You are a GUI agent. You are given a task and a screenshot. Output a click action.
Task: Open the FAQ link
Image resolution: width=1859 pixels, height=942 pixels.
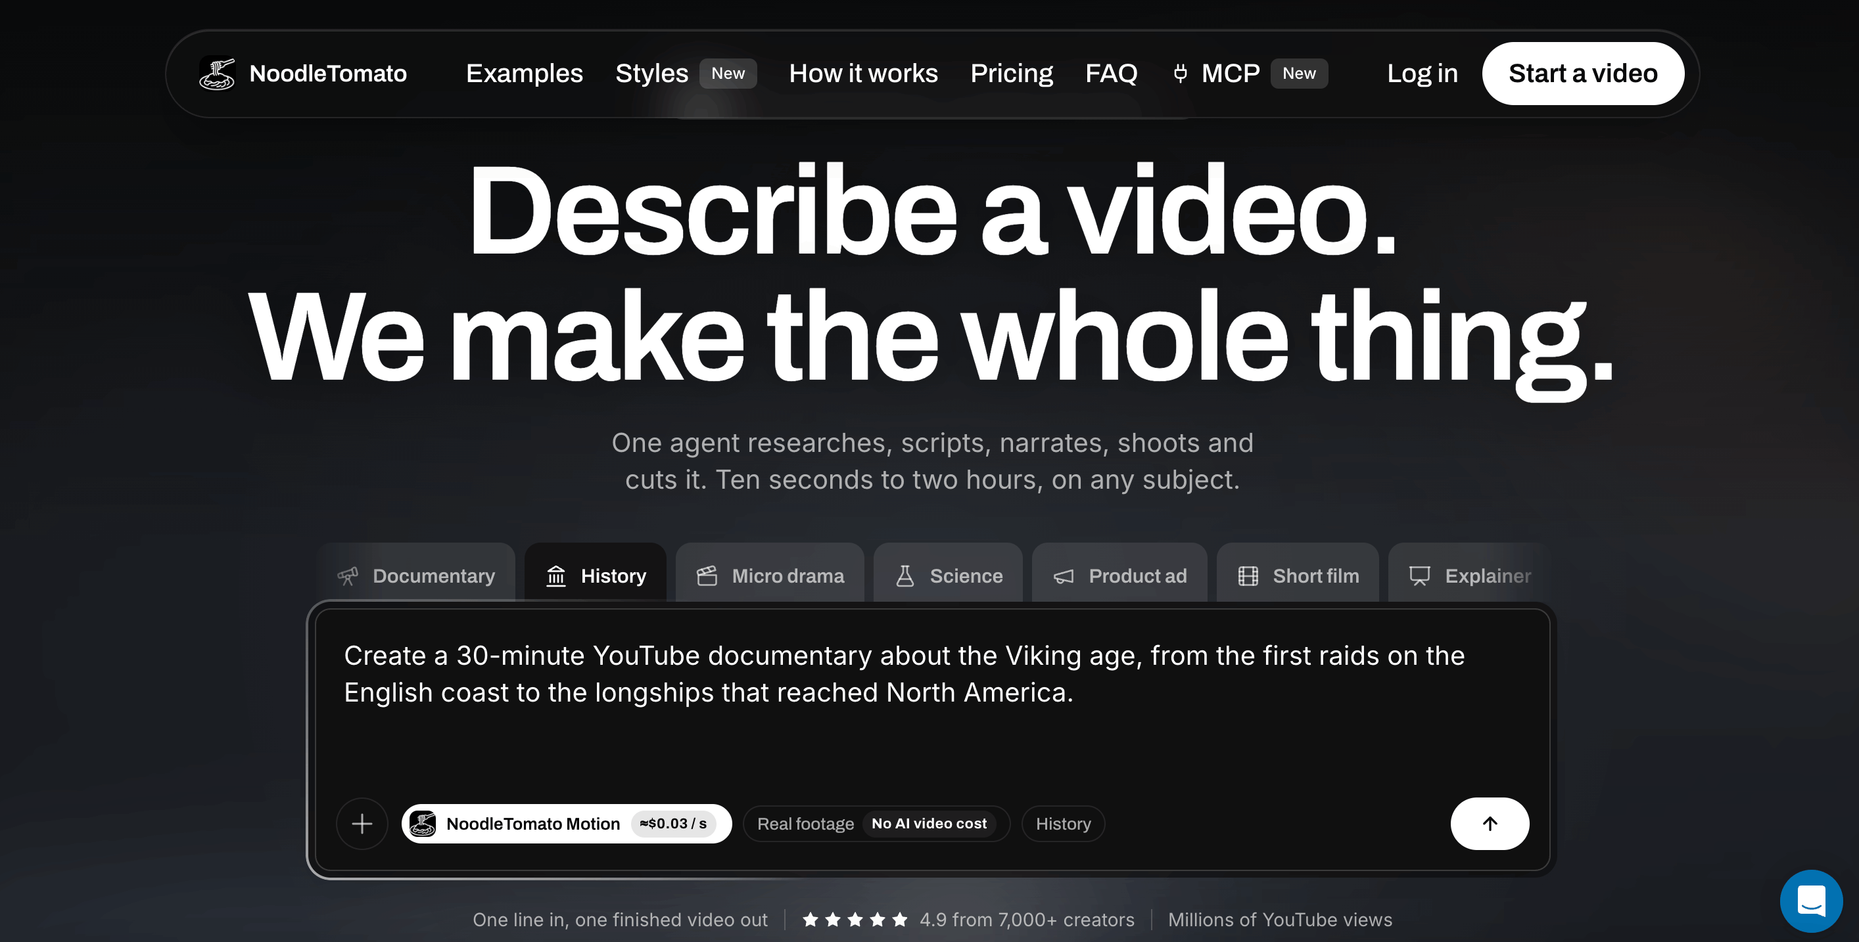click(1112, 74)
